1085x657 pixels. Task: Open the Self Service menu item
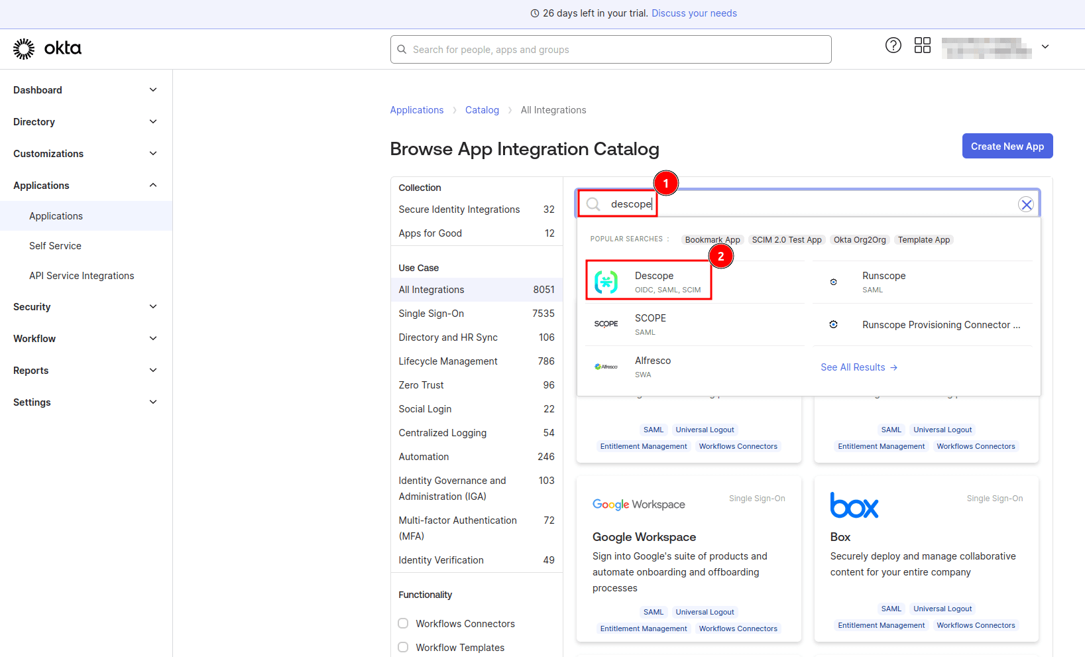[x=55, y=245]
